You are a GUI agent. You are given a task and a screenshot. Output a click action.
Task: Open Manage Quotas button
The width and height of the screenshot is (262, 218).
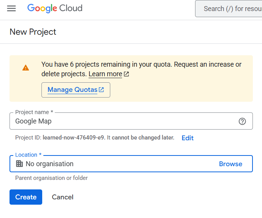click(76, 90)
